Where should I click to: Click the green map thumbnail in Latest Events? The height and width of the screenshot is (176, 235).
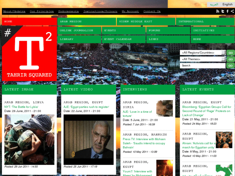224,170
